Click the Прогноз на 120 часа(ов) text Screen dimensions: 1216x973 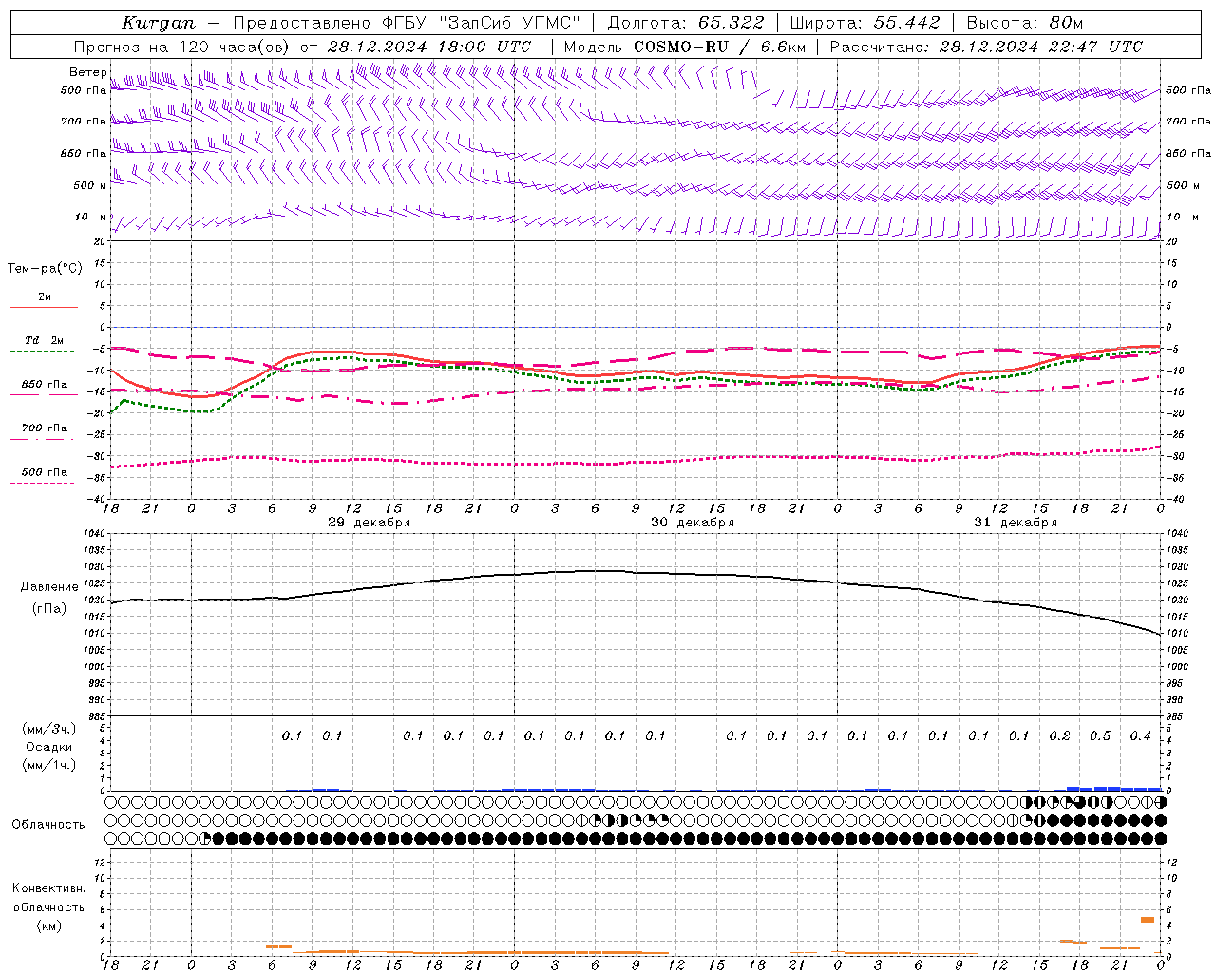coord(182,47)
